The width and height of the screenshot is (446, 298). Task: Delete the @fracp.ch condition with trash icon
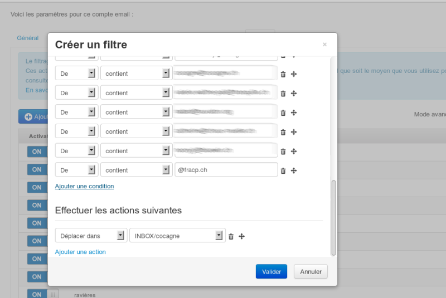(x=283, y=171)
